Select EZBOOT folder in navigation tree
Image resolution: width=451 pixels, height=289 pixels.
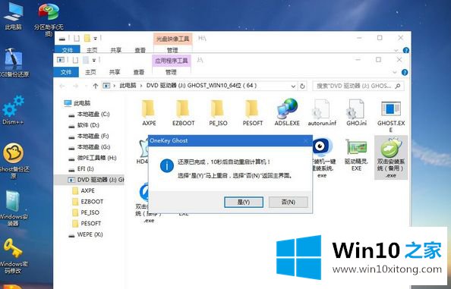pos(88,201)
